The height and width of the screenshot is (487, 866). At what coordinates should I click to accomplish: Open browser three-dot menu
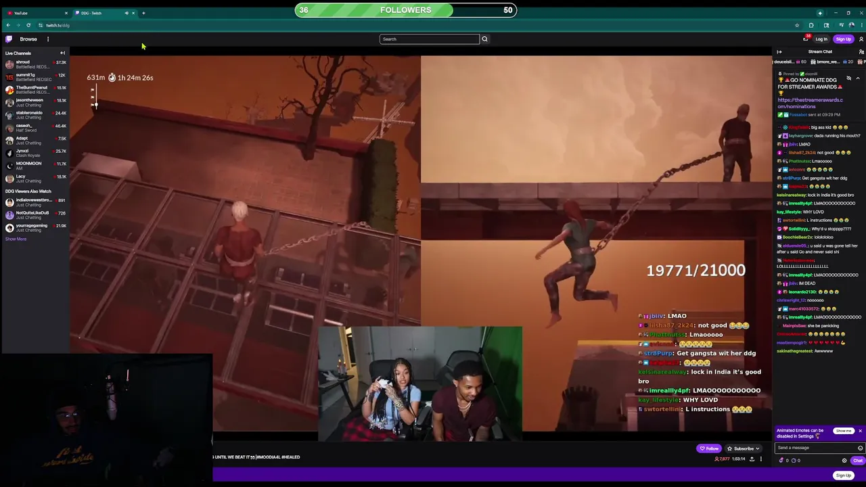pos(861,25)
